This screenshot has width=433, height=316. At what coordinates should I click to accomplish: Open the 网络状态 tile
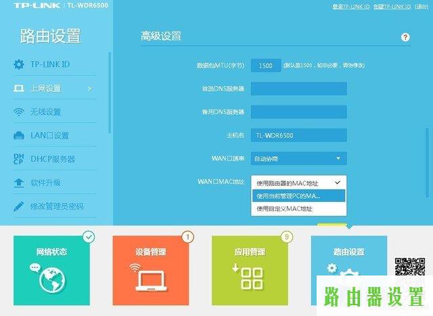(51, 270)
